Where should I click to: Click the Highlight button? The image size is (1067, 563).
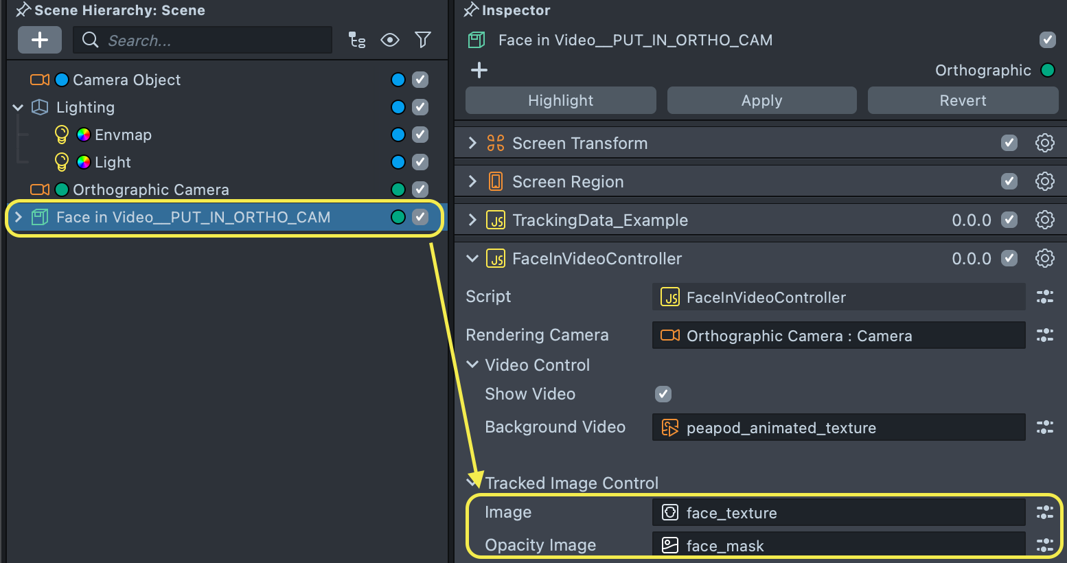560,100
